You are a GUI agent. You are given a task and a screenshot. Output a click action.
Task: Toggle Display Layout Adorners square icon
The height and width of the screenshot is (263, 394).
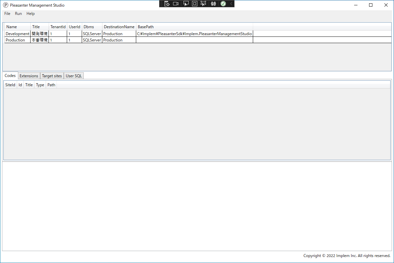(194, 4)
